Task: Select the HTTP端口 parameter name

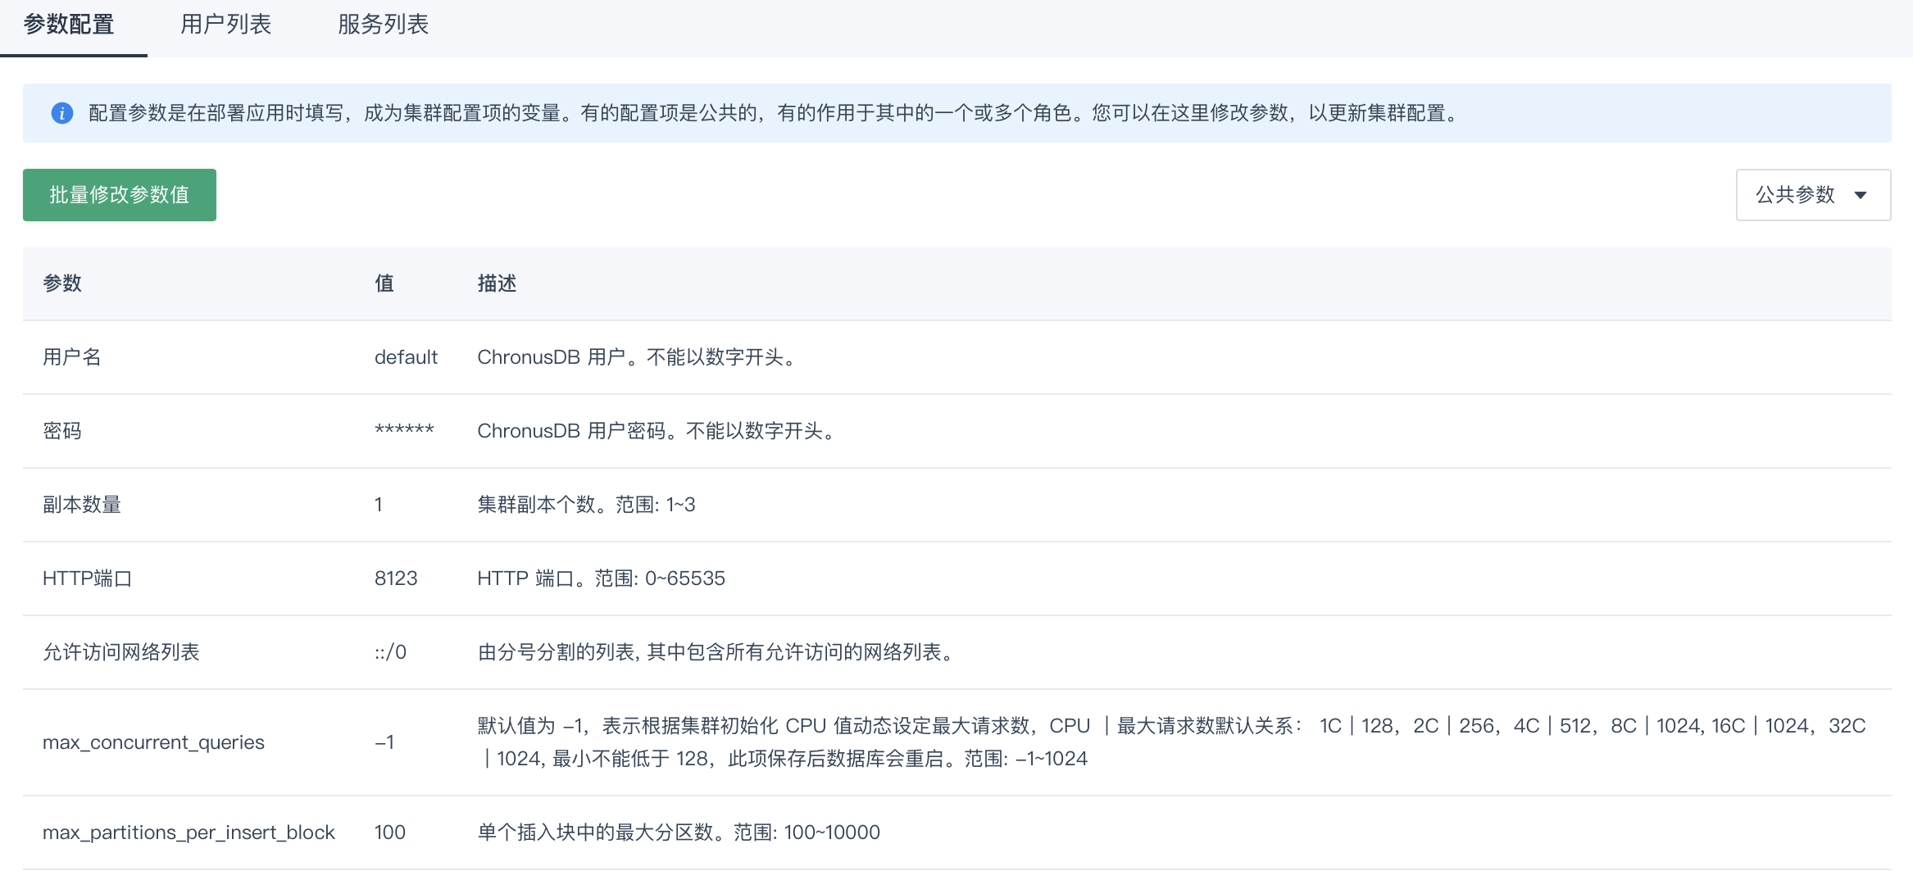Action: pyautogui.click(x=87, y=578)
